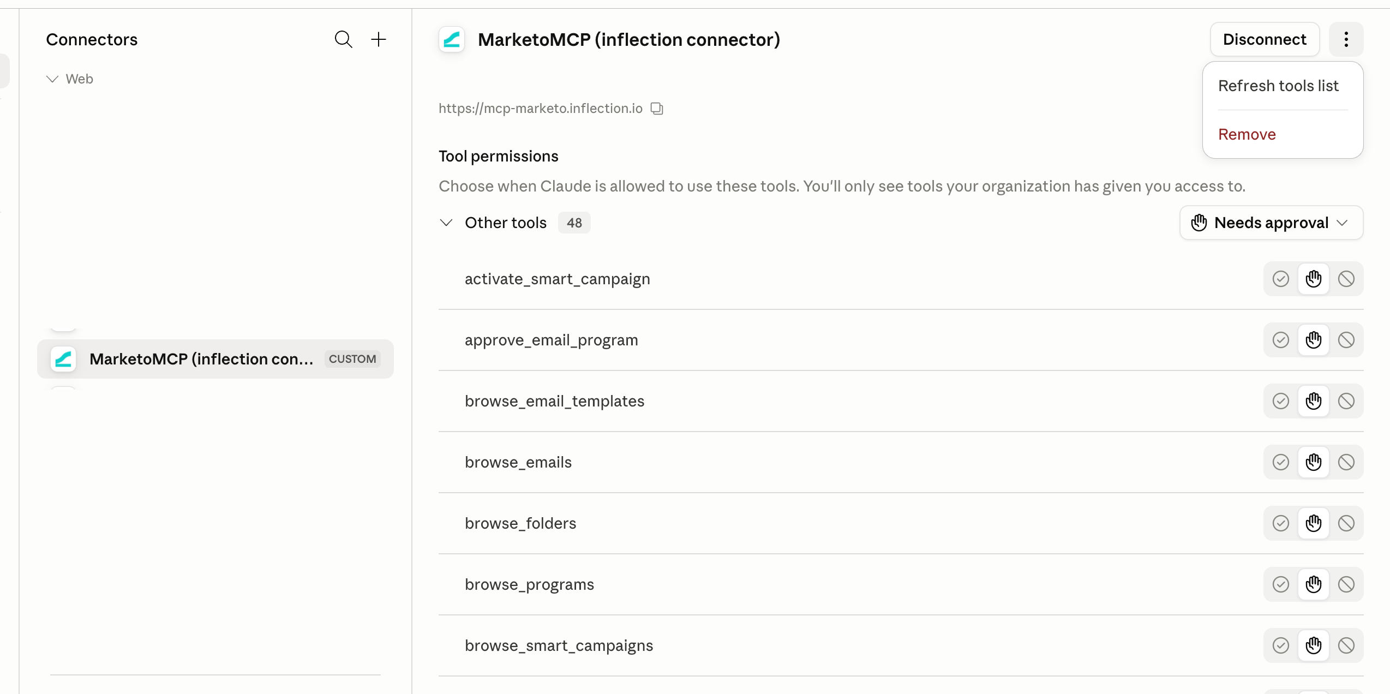This screenshot has height=694, width=1390.
Task: Disconnect the MarketoMCP connector
Action: [x=1265, y=39]
